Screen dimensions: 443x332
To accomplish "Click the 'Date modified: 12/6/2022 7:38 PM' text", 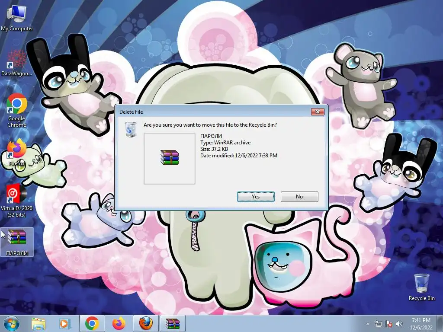I will [239, 156].
